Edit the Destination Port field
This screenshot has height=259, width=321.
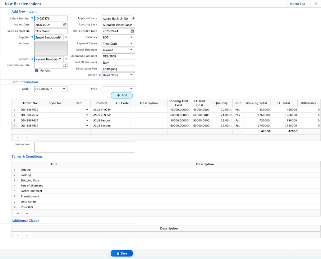[118, 69]
